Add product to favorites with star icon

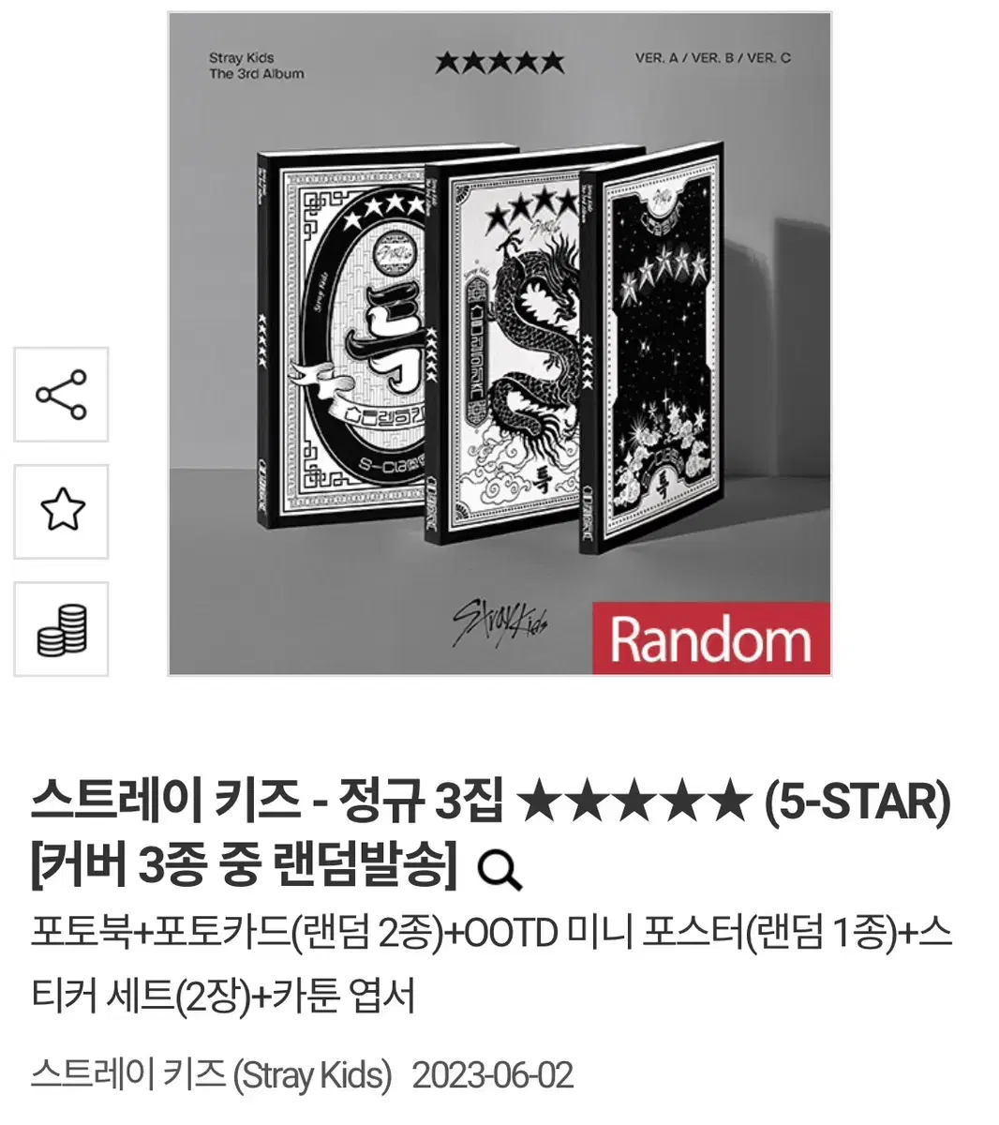coord(61,512)
